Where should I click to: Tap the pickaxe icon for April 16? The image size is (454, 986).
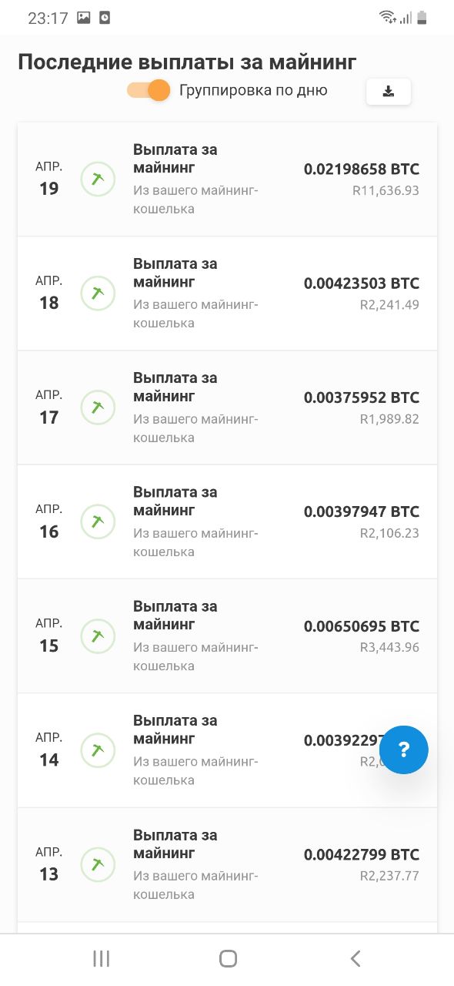point(98,522)
